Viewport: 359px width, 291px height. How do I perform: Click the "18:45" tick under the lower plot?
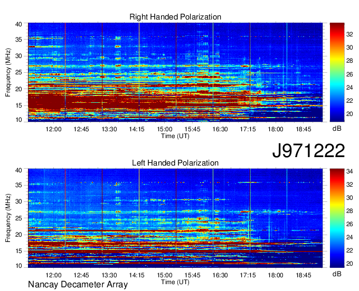(x=304, y=275)
